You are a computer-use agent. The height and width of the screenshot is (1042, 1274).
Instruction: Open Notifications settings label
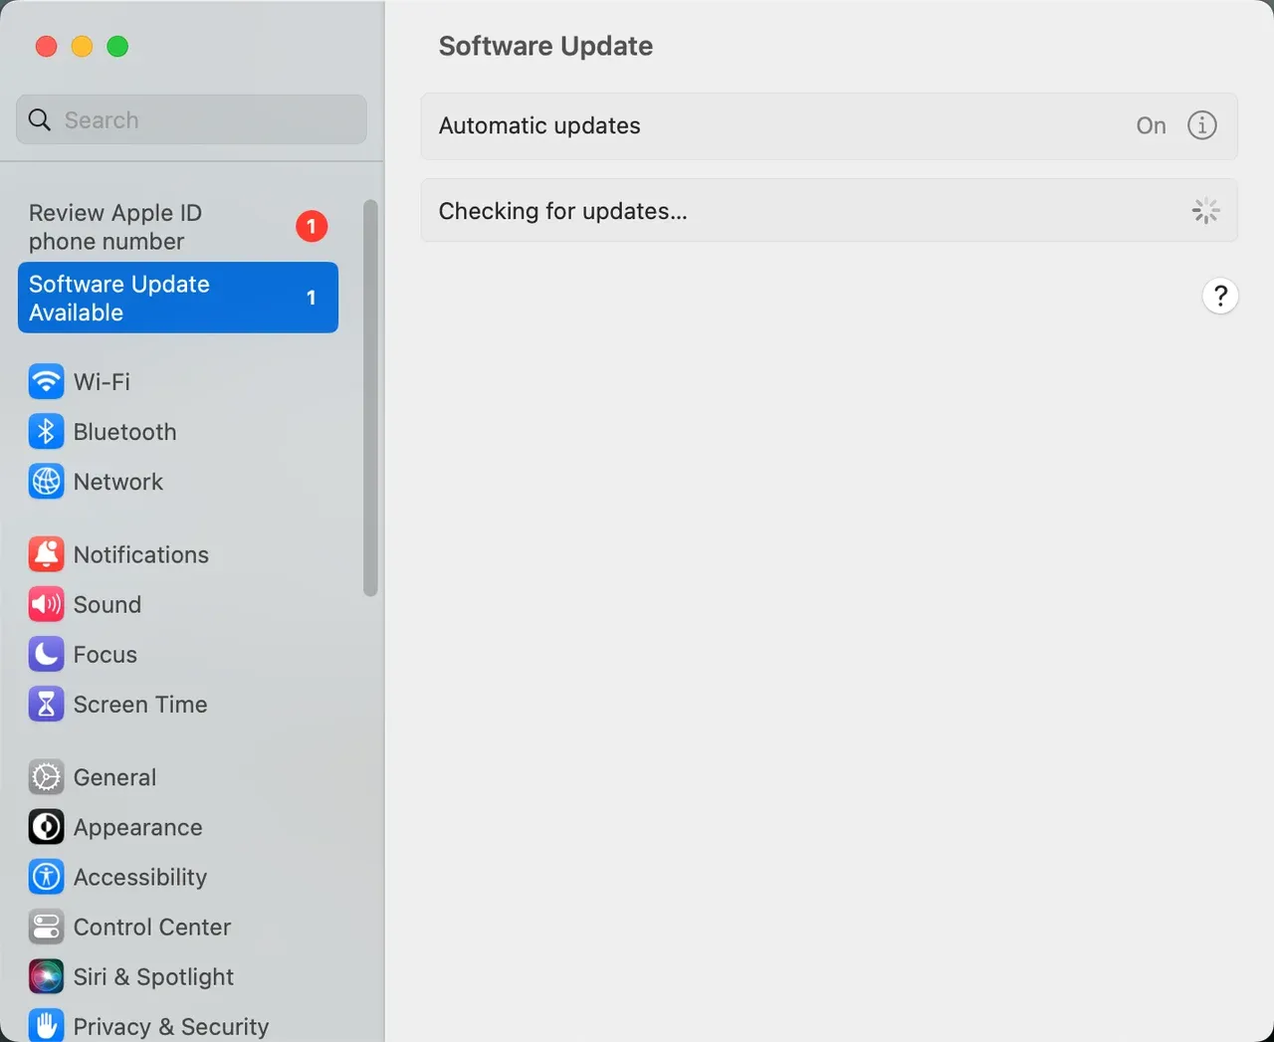pos(140,554)
